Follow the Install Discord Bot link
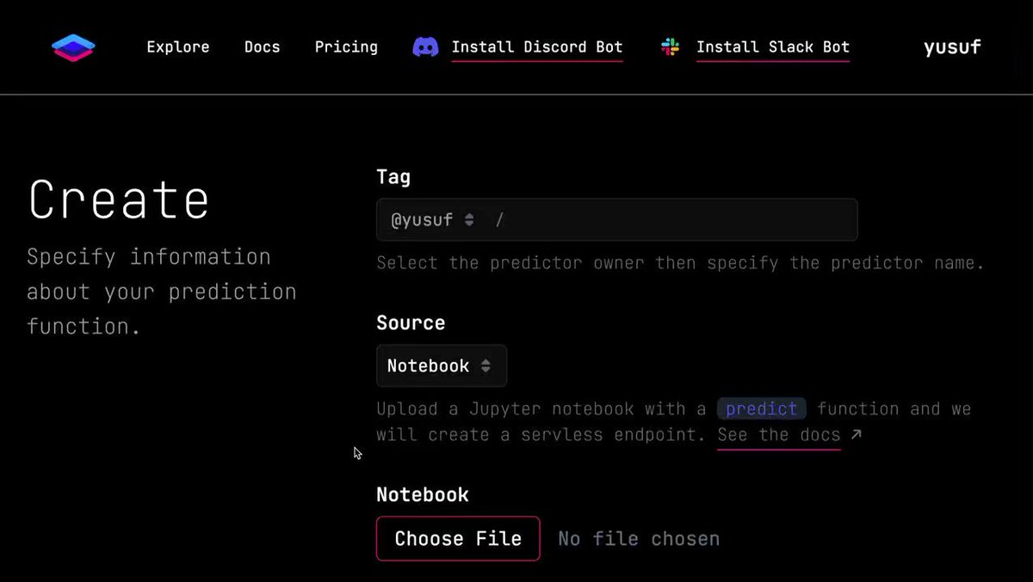This screenshot has height=582, width=1033. pos(537,47)
